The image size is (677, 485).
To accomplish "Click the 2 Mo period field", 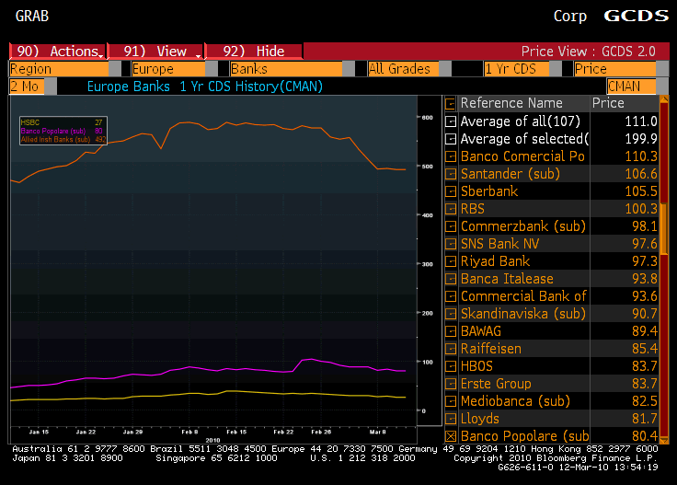I will [25, 86].
